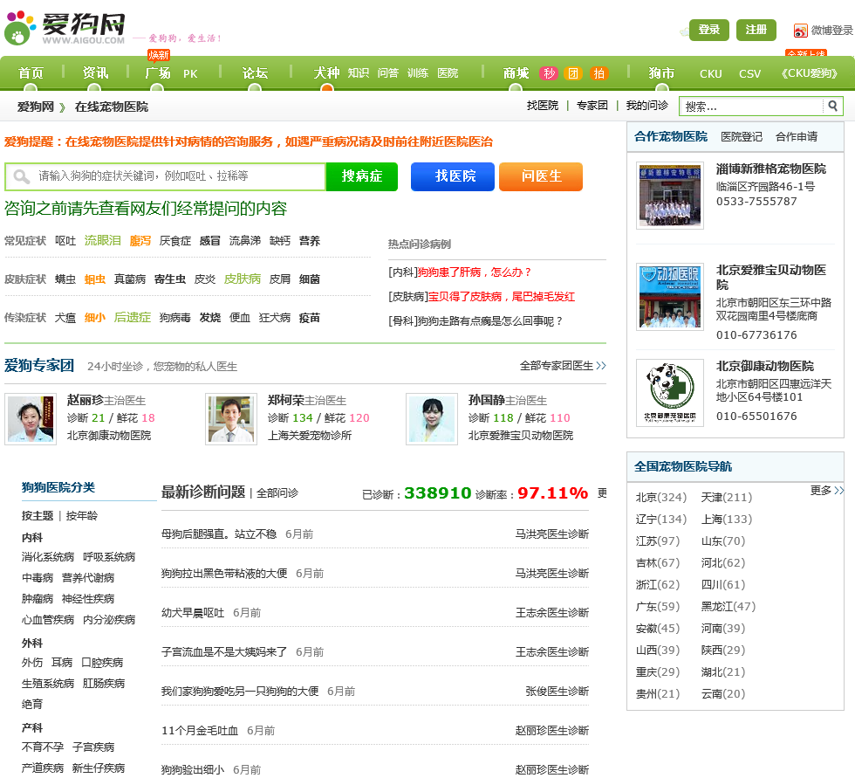Open case 狗狗患了肝病，怎么办？
The width and height of the screenshot is (855, 778).
(475, 272)
